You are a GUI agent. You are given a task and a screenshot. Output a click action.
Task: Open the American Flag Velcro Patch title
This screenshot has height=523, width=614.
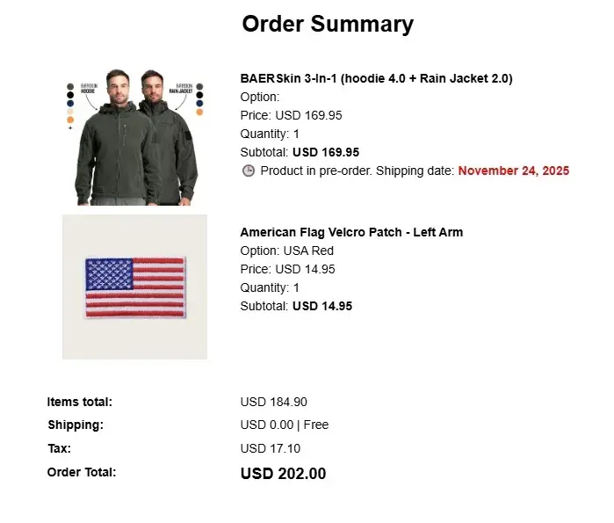point(351,232)
